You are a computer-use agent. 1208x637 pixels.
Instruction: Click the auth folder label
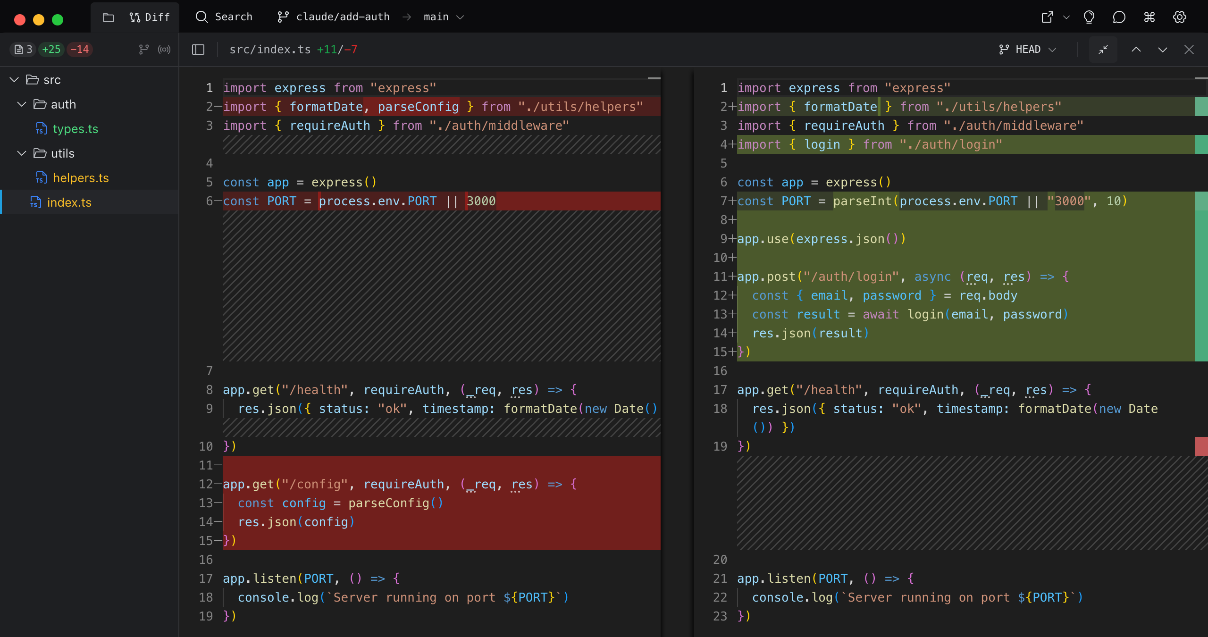pos(64,104)
